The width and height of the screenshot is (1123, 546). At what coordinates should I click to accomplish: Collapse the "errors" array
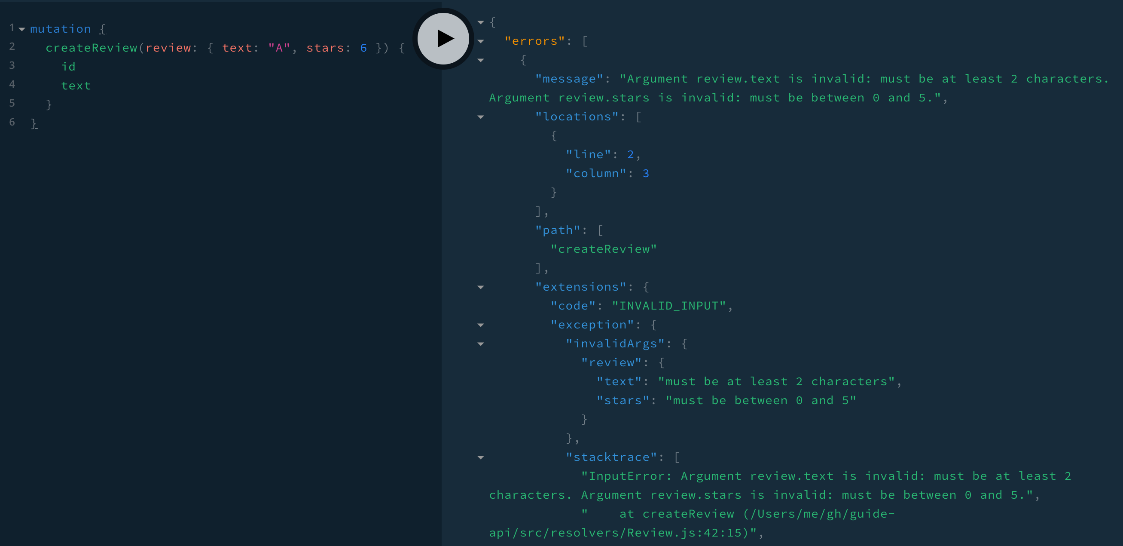click(480, 41)
